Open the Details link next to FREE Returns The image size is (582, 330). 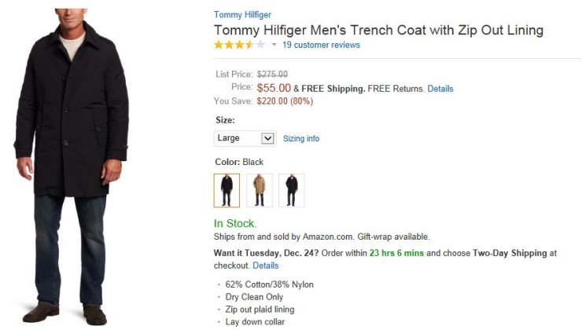(x=440, y=89)
